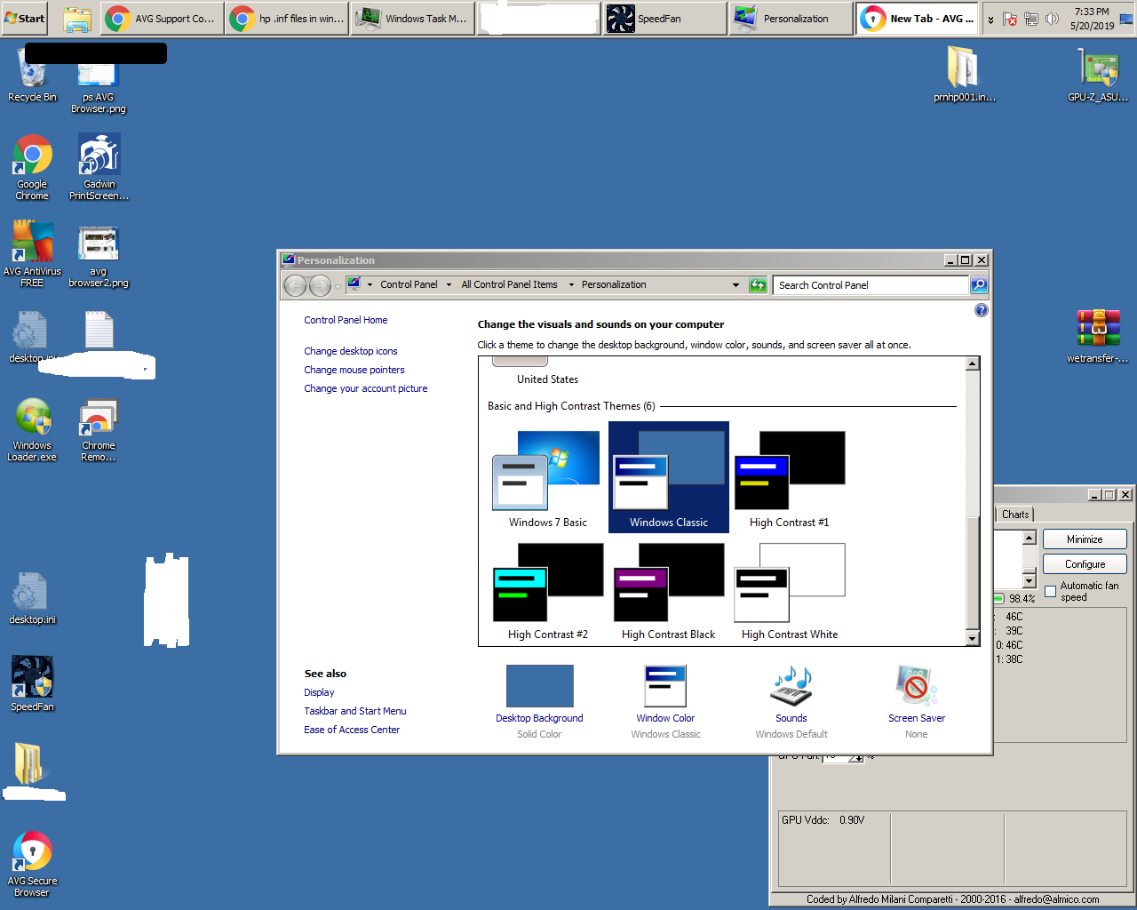Click Minimize button in SpeedFan window
Viewport: 1137px width, 910px height.
1085,539
